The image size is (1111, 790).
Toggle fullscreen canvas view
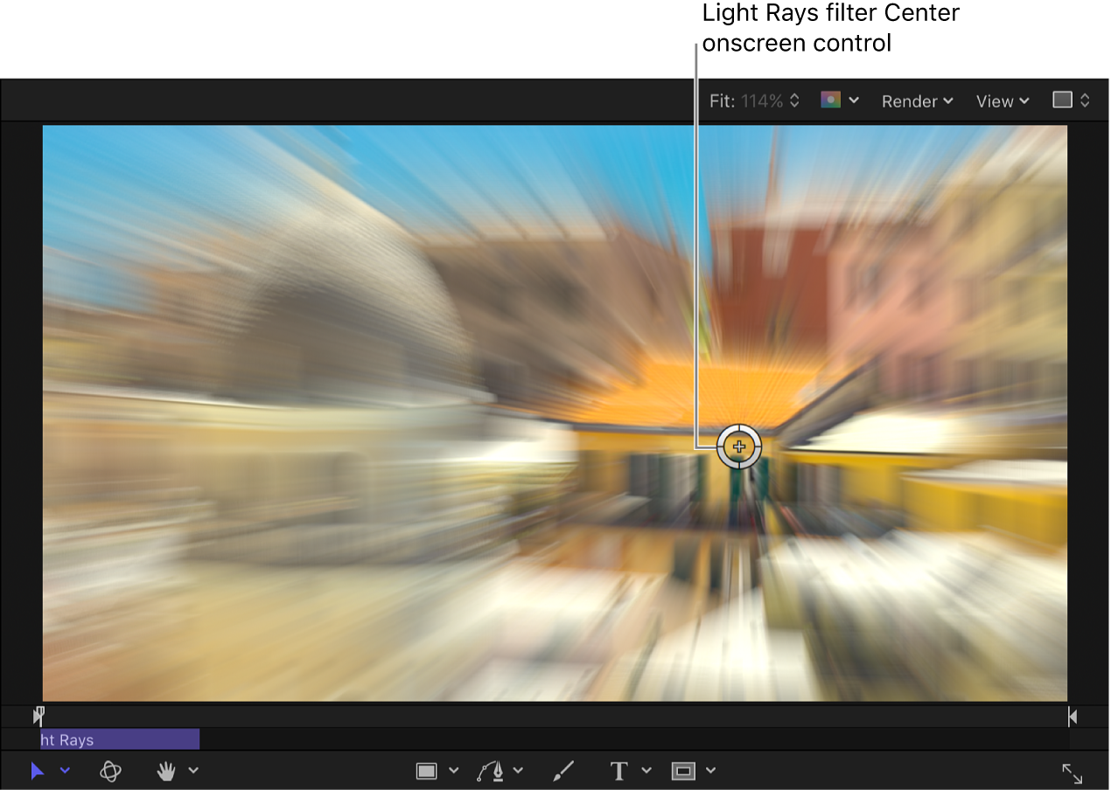pyautogui.click(x=1073, y=773)
